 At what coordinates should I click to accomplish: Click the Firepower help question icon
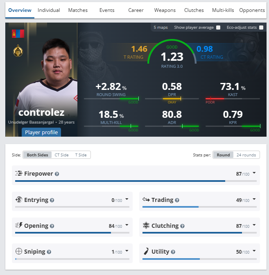57,174
